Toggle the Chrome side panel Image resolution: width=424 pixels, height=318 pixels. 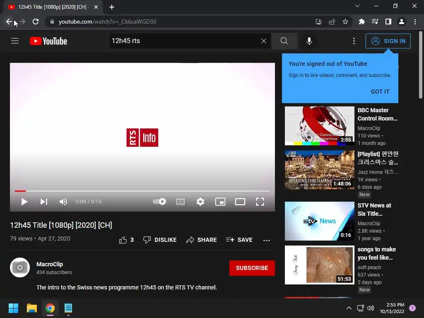point(388,22)
